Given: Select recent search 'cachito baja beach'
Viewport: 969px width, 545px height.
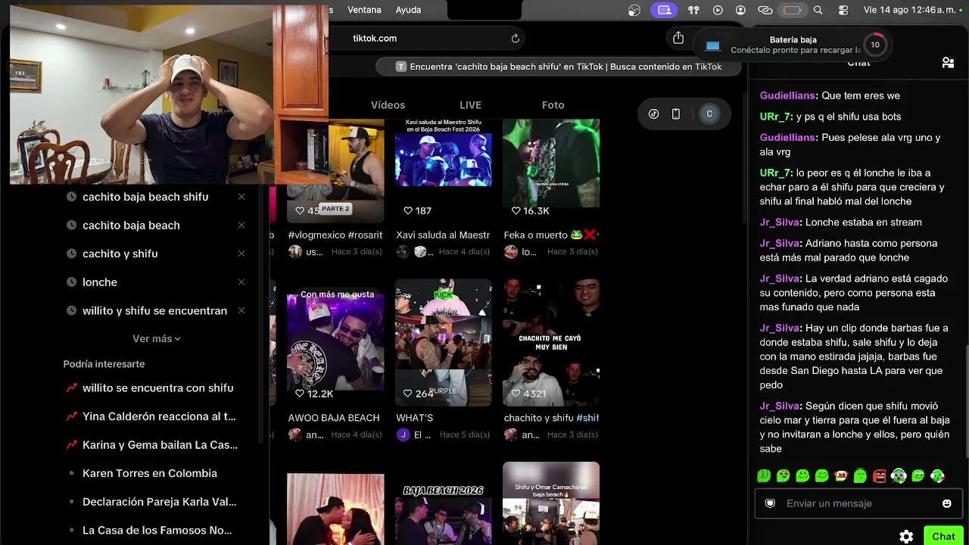Looking at the screenshot, I should click(x=131, y=226).
